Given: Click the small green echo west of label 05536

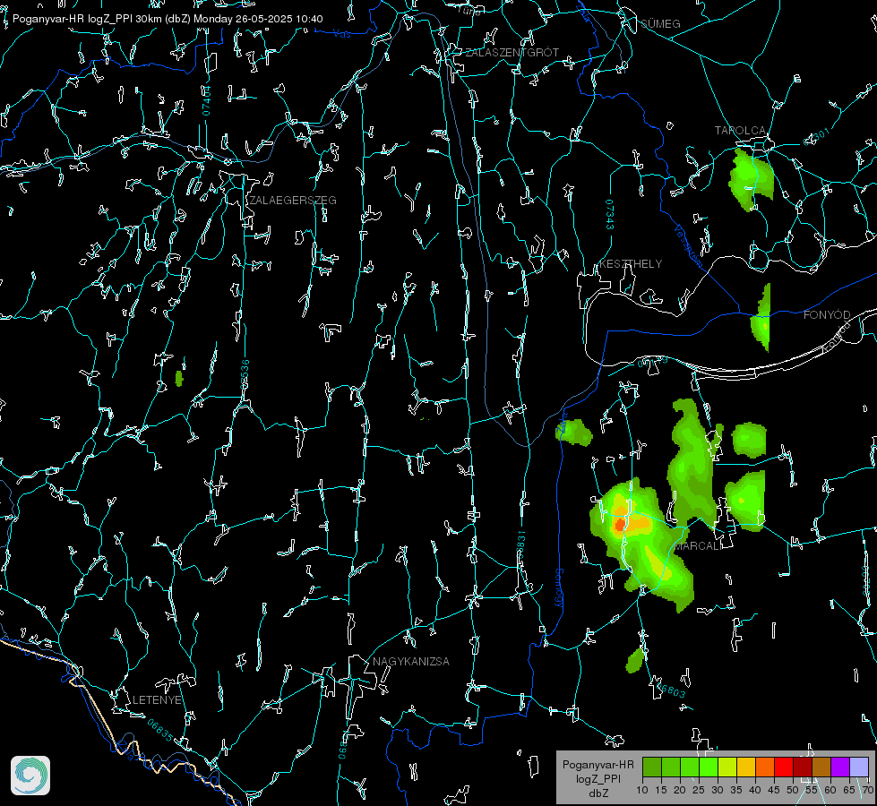Looking at the screenshot, I should (179, 379).
